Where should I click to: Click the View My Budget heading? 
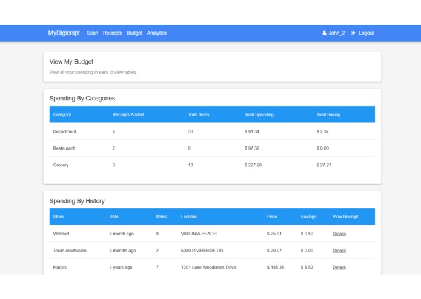[x=71, y=62]
